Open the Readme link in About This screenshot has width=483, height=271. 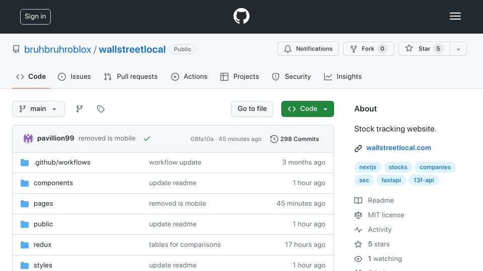(x=381, y=200)
